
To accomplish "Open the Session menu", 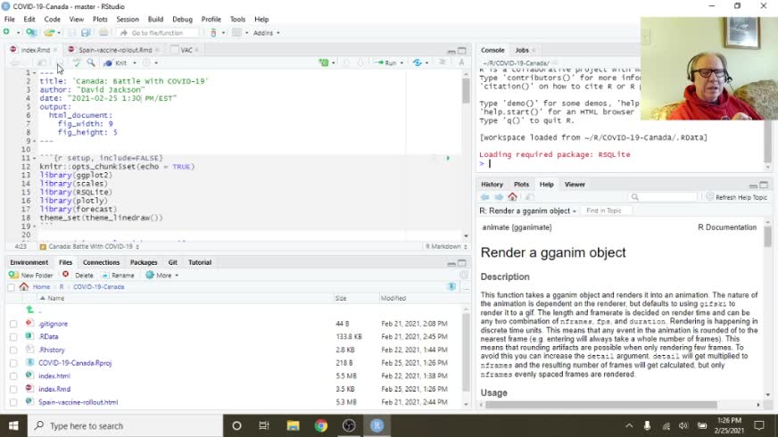I will [x=128, y=20].
